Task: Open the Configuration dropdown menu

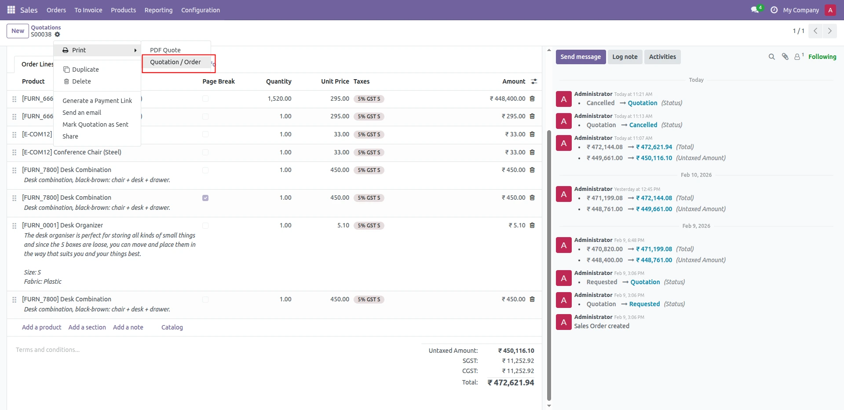Action: coord(200,10)
